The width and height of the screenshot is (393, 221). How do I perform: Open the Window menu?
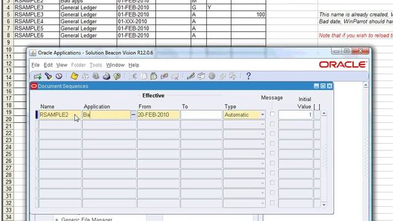click(115, 65)
